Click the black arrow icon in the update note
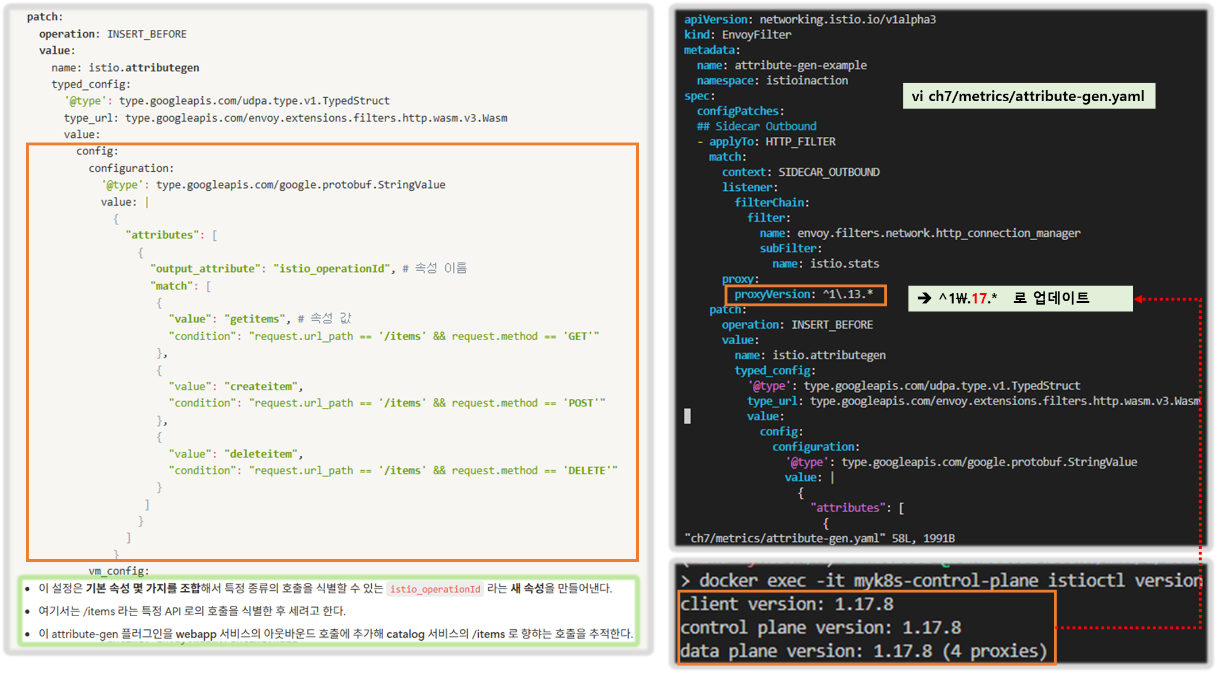This screenshot has height=673, width=1217. click(x=924, y=298)
